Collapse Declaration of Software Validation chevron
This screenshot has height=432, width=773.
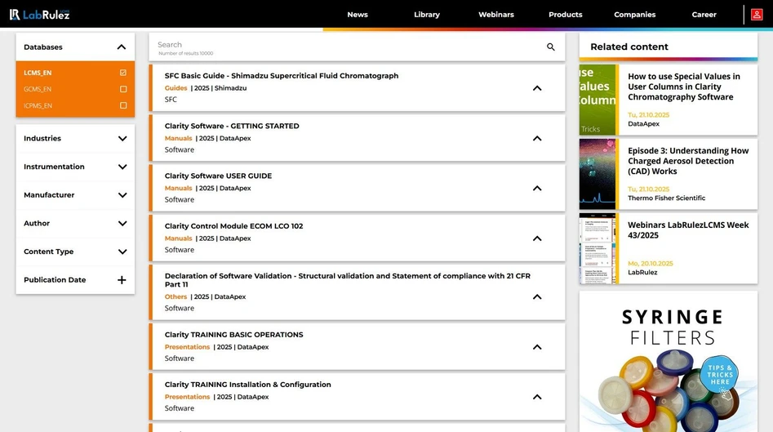pyautogui.click(x=537, y=296)
